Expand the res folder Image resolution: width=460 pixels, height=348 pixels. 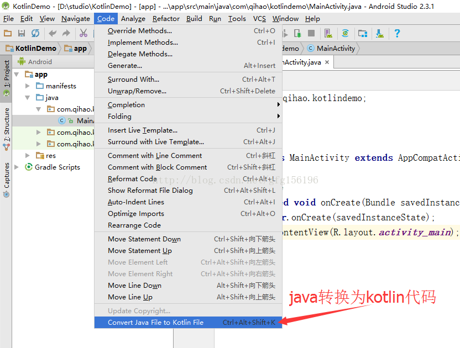click(x=28, y=155)
